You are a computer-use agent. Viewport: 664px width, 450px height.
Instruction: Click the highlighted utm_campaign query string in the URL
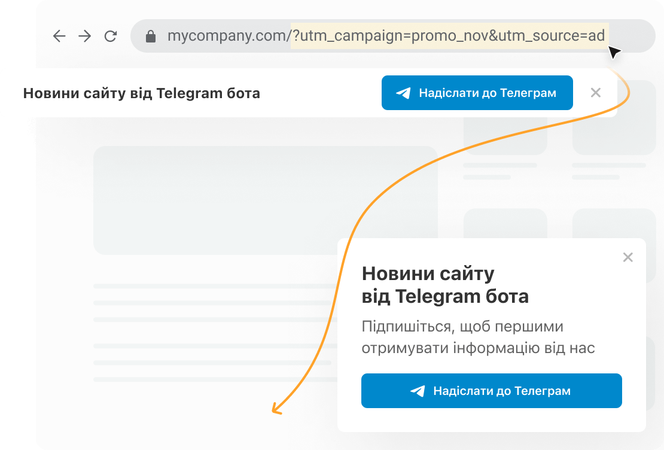click(450, 35)
